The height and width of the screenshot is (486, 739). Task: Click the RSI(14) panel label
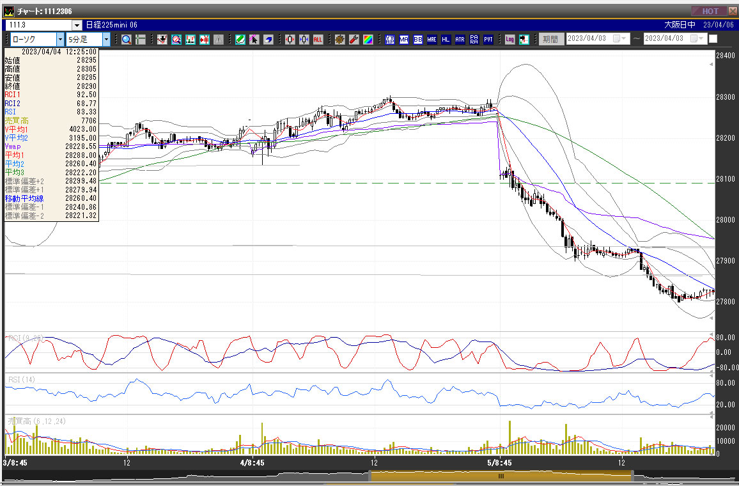point(21,379)
